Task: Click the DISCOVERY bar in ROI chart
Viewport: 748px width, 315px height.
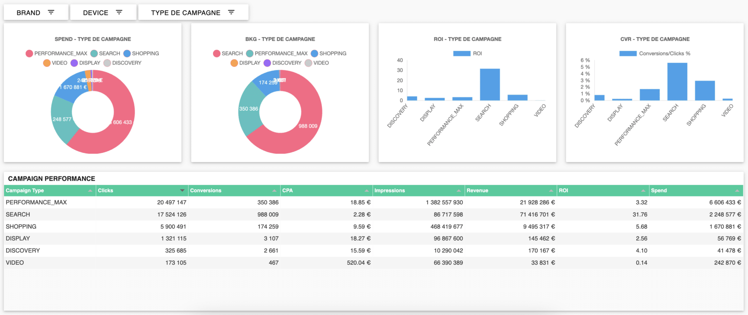Action: (x=412, y=98)
